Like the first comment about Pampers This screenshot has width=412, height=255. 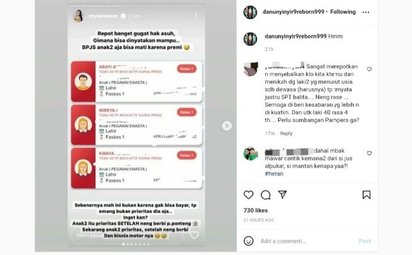pyautogui.click(x=369, y=69)
